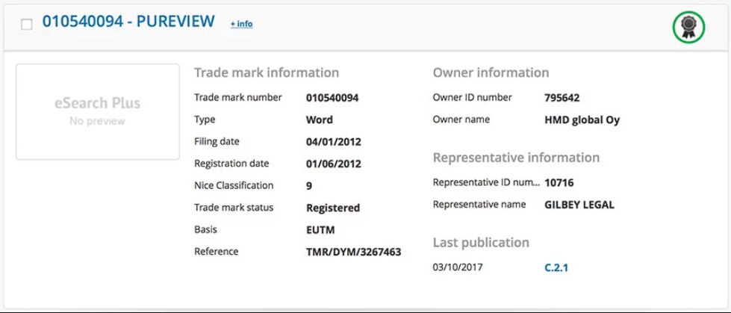Select the trade mark number value 010540094
Image resolution: width=731 pixels, height=313 pixels.
332,98
